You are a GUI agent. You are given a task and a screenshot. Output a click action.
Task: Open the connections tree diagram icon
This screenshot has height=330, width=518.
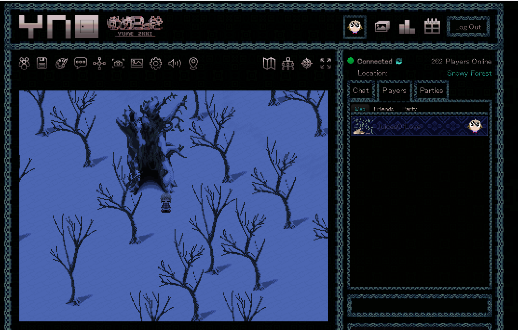click(x=288, y=63)
